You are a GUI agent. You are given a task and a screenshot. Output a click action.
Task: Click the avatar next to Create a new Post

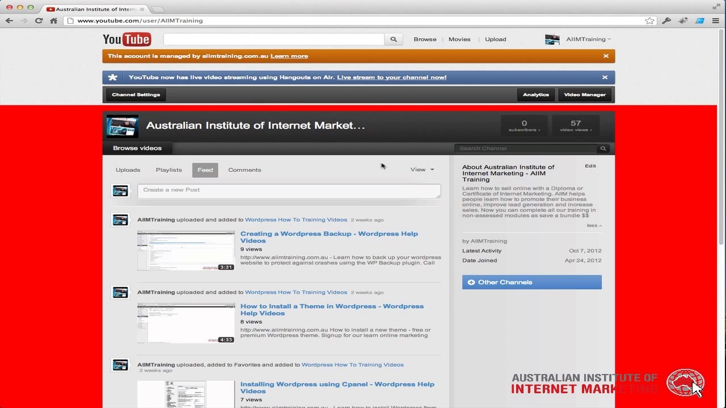point(120,191)
